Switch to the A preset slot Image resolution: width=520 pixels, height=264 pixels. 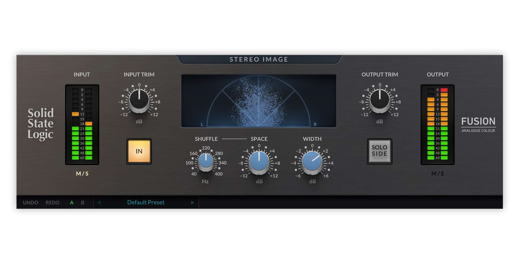72,203
